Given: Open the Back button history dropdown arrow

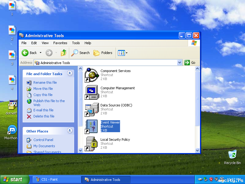Looking at the screenshot, I should [40, 53].
